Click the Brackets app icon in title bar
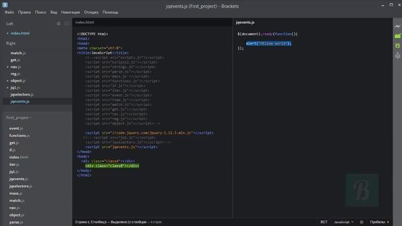 pyautogui.click(x=5, y=5)
